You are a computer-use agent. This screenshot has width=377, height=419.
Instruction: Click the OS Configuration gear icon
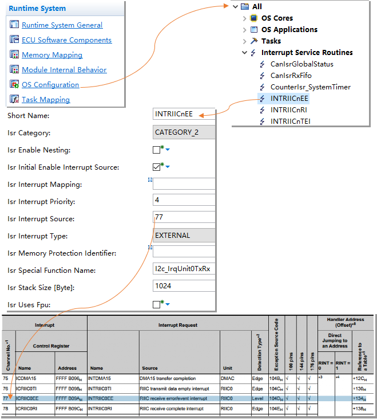point(14,85)
